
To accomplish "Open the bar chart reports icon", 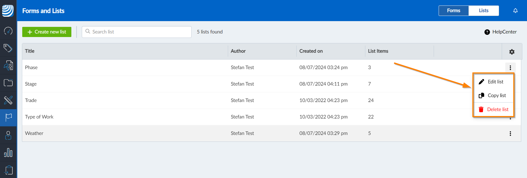I will point(8,152).
